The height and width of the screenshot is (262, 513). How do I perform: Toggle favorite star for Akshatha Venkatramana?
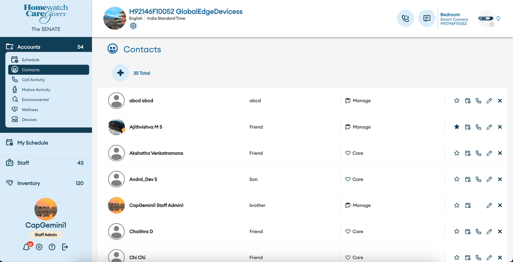pyautogui.click(x=457, y=153)
